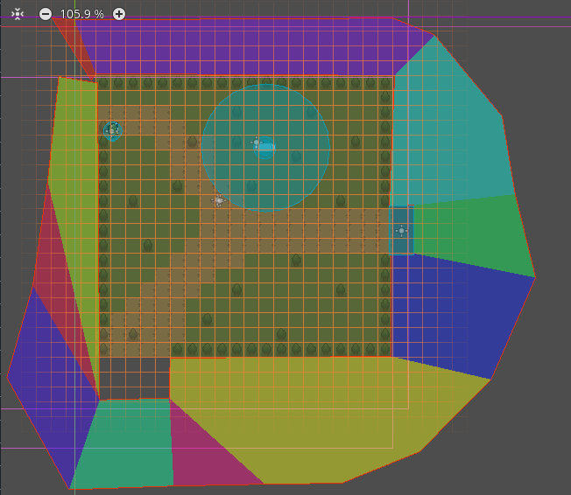Click the small cyan rectangle inside the circle
Viewport: 571px width, 495px height.
(x=265, y=150)
